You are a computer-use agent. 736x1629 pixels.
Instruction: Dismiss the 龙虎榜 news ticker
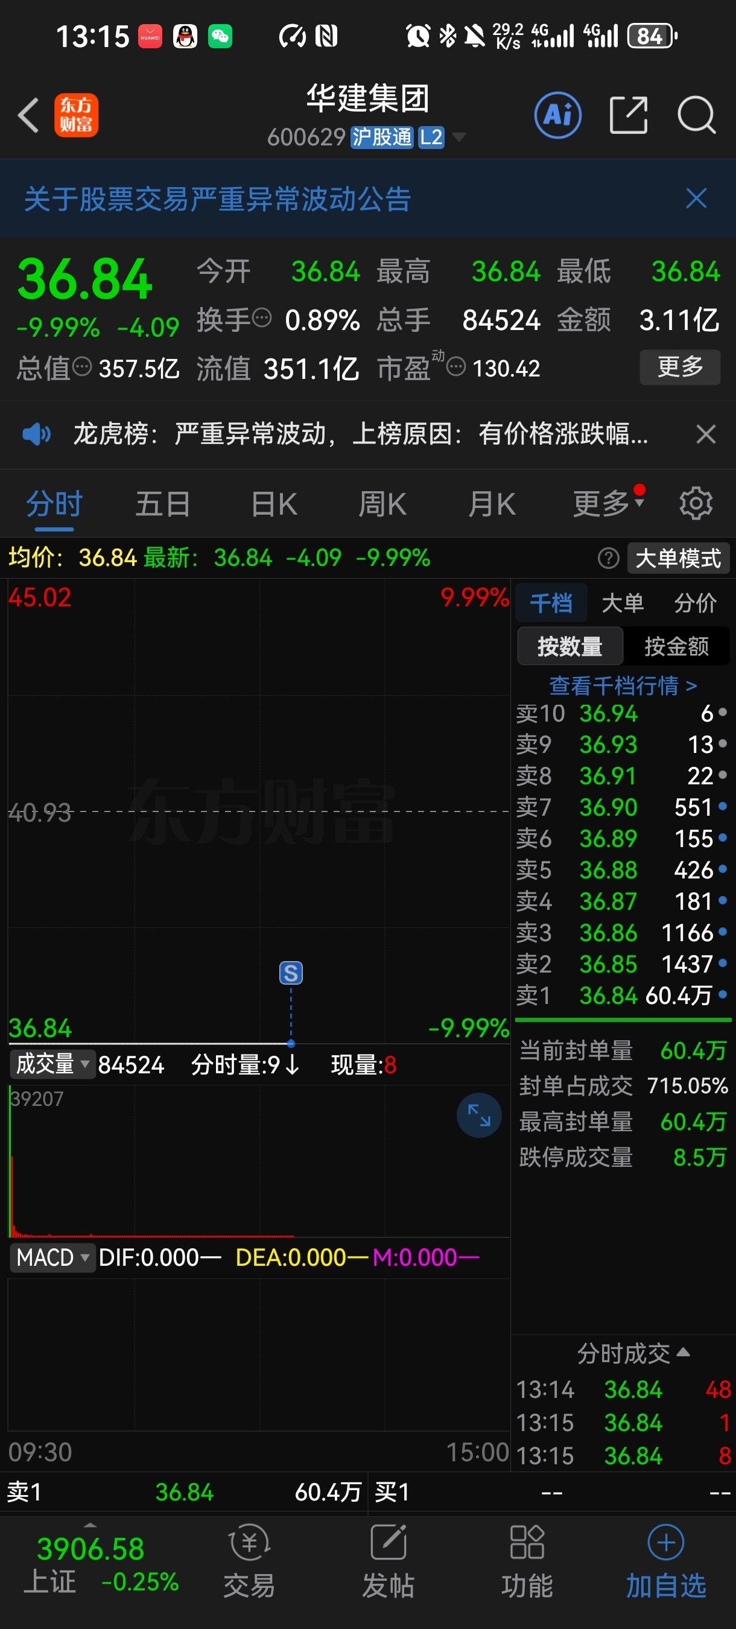[706, 434]
